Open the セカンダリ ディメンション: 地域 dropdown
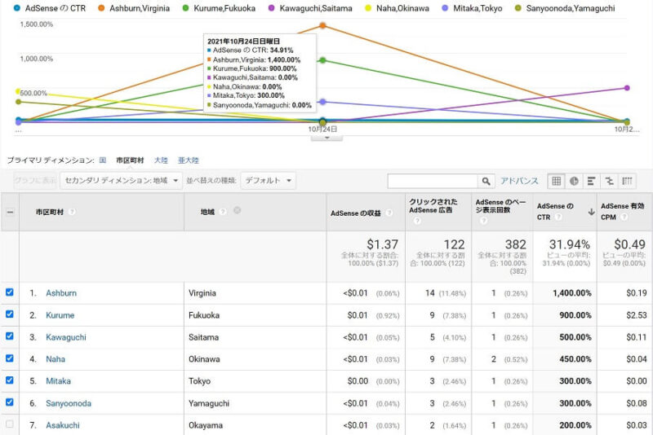Screen dimensions: 653x435 point(121,181)
